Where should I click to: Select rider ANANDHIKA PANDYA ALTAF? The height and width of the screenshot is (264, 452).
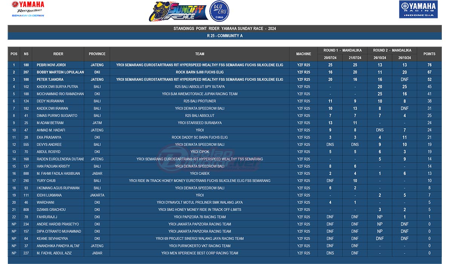(x=58, y=246)
